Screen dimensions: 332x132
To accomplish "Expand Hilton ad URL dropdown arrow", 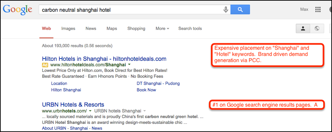I will tap(129, 65).
